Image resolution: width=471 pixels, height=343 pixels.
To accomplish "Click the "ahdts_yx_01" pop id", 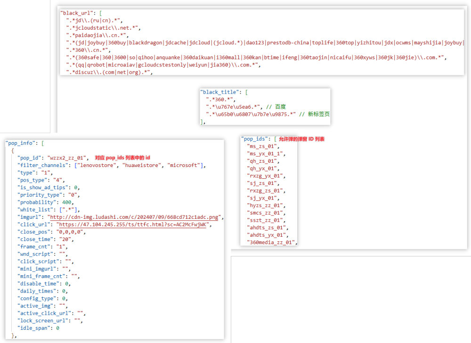I will point(267,235).
